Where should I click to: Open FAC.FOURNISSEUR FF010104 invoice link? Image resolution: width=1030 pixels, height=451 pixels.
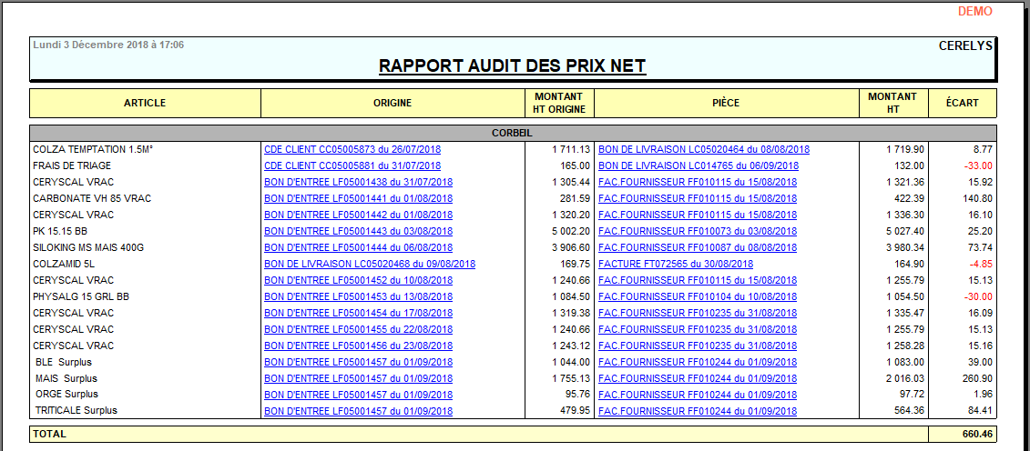click(697, 296)
